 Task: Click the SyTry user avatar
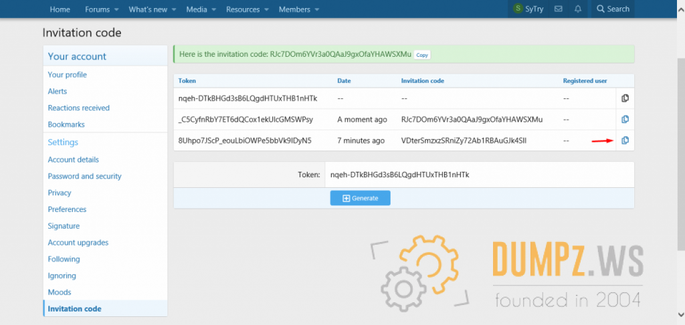click(518, 9)
